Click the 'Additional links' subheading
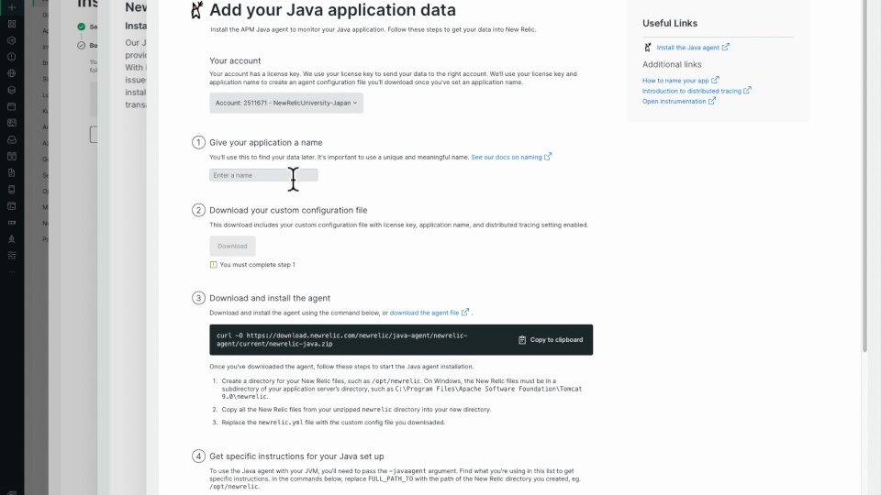 point(672,64)
